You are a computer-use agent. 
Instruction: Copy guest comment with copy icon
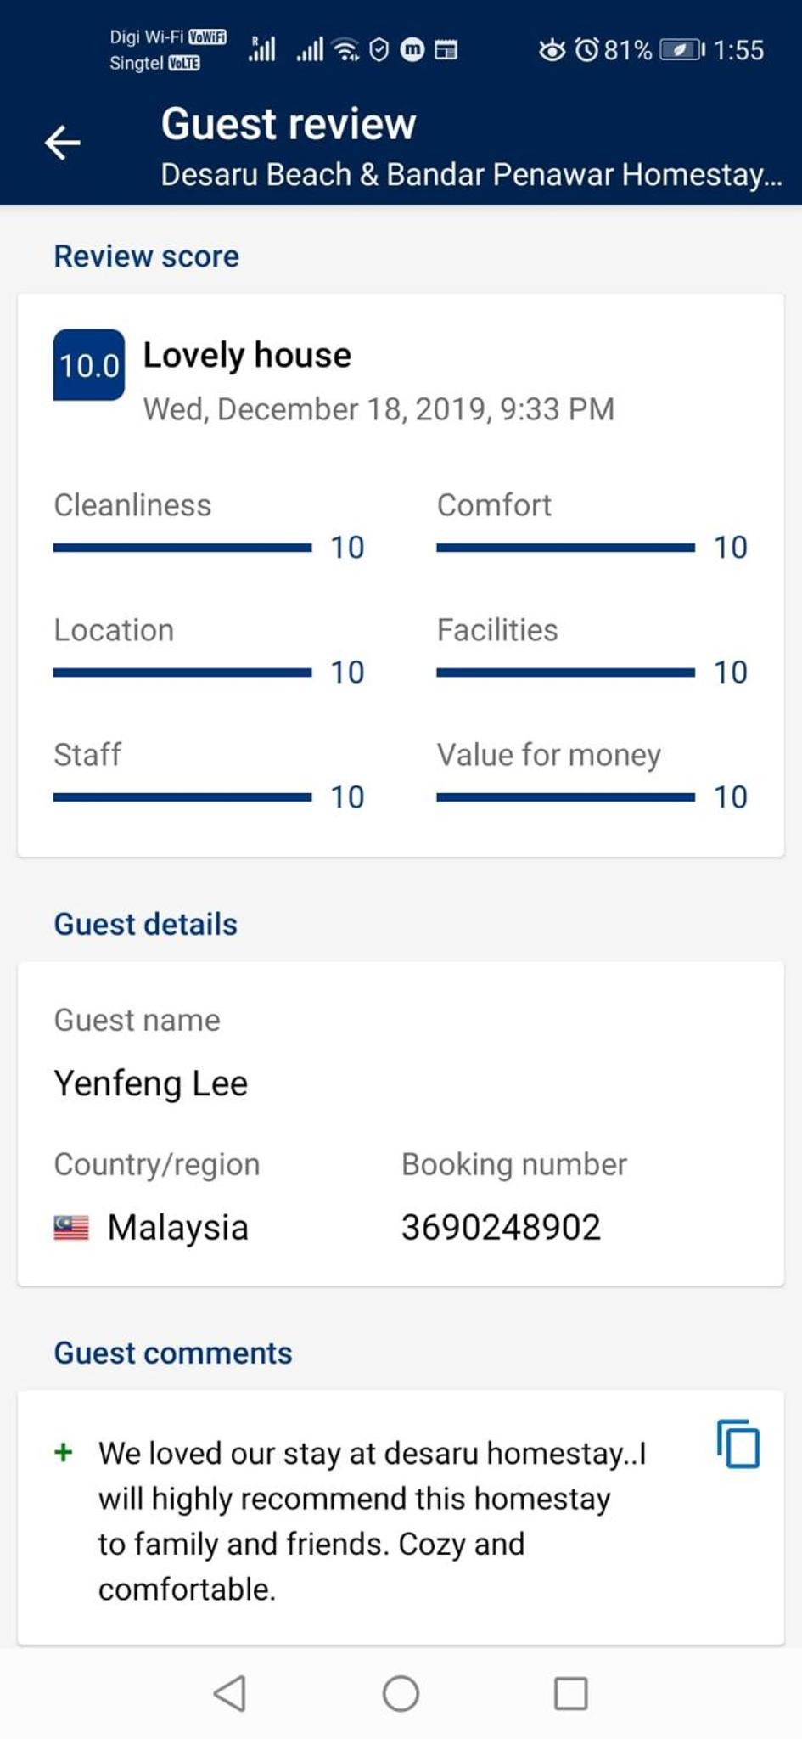[x=738, y=1444]
